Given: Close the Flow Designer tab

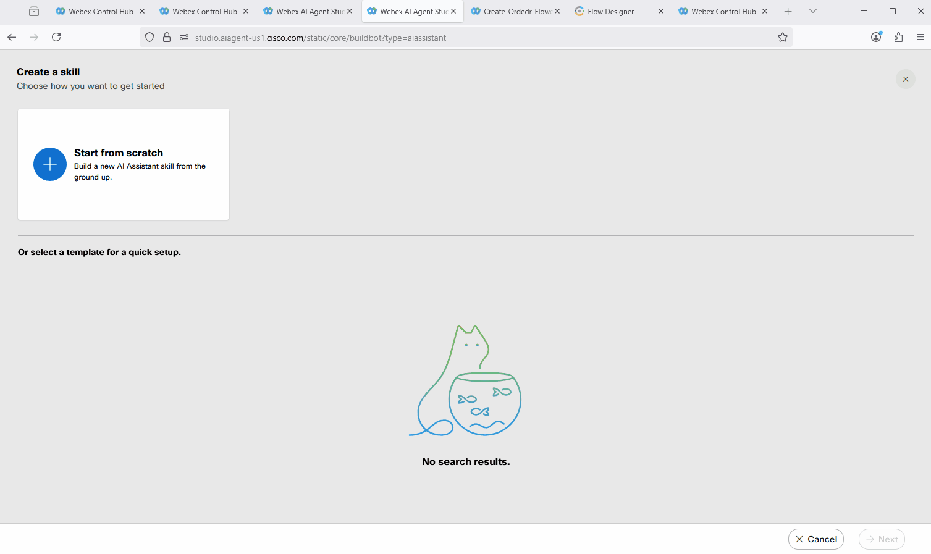Looking at the screenshot, I should 660,11.
